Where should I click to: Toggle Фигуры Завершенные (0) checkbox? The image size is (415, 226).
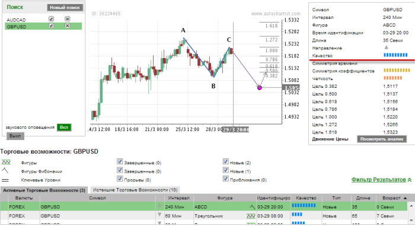120,161
